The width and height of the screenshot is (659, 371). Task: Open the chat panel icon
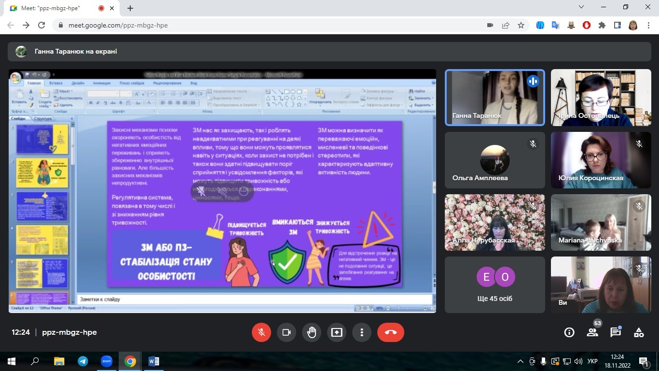point(616,332)
